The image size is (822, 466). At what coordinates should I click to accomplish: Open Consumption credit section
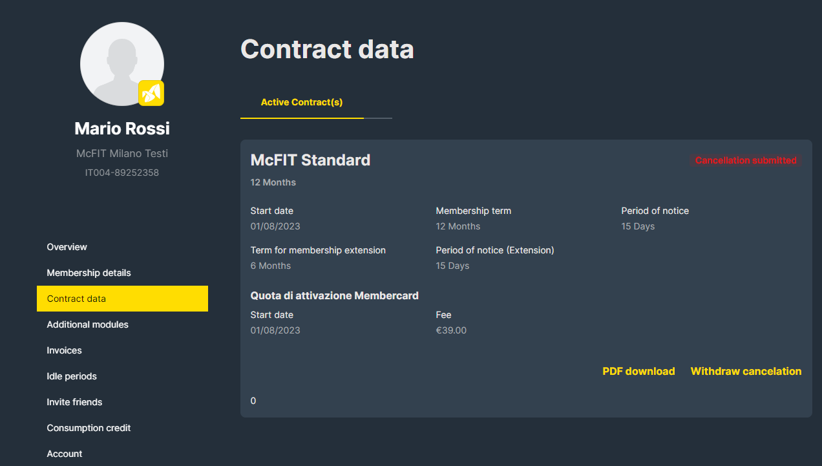[x=89, y=428]
